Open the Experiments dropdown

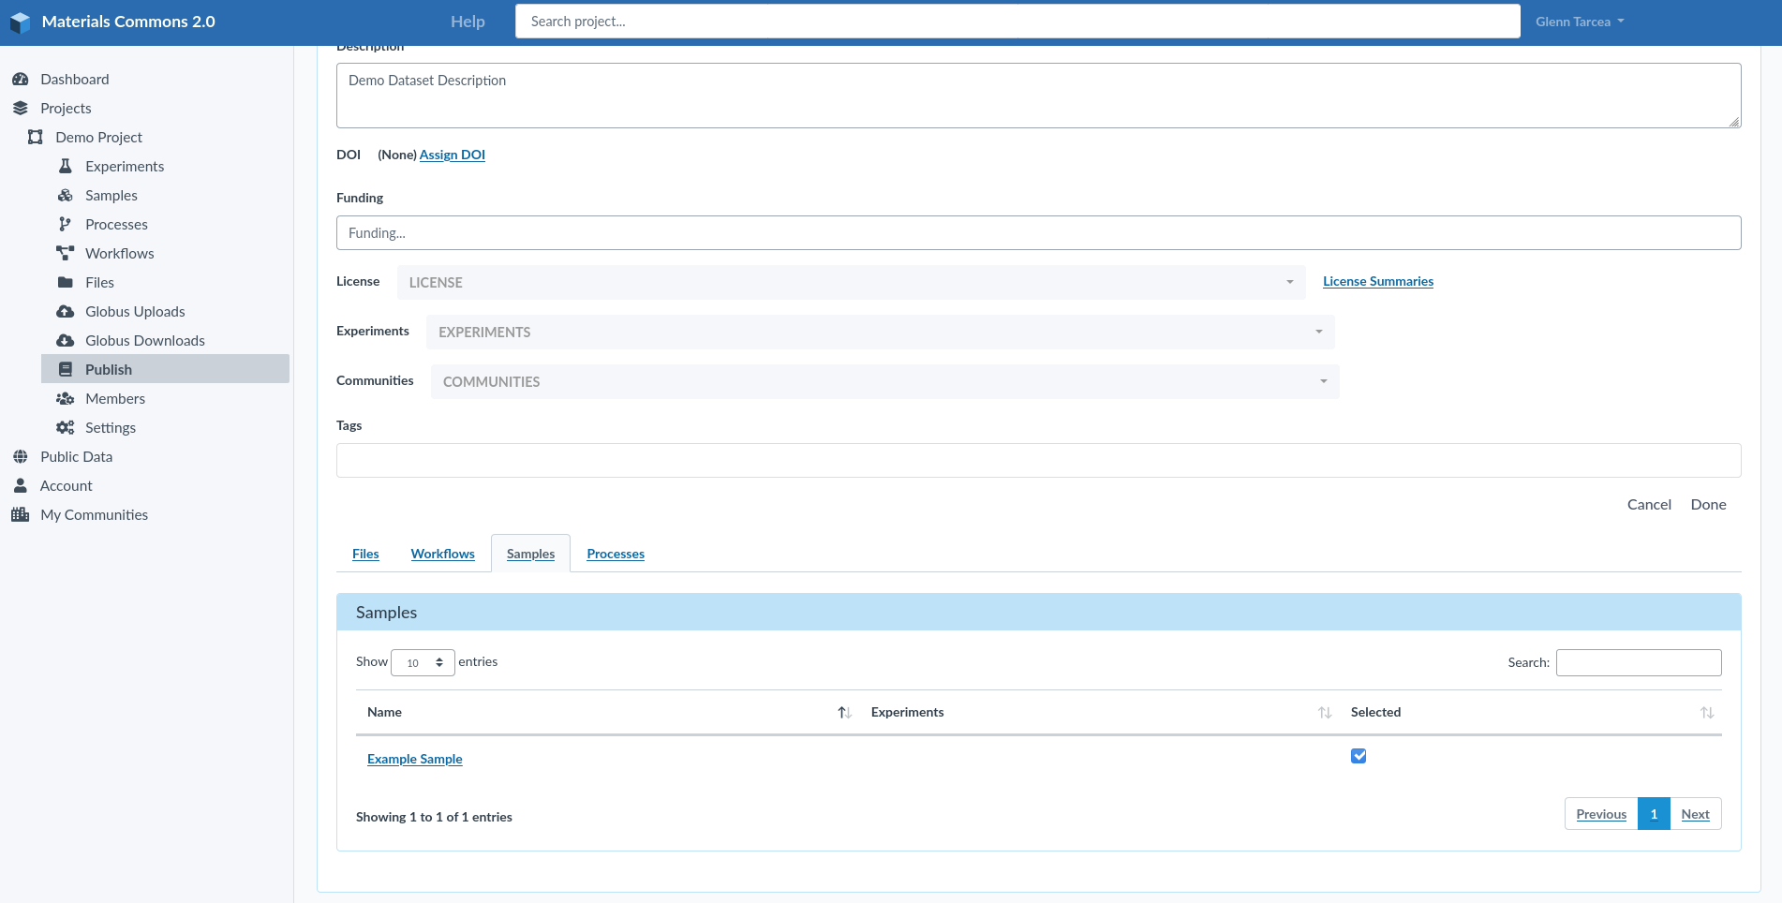click(x=881, y=333)
